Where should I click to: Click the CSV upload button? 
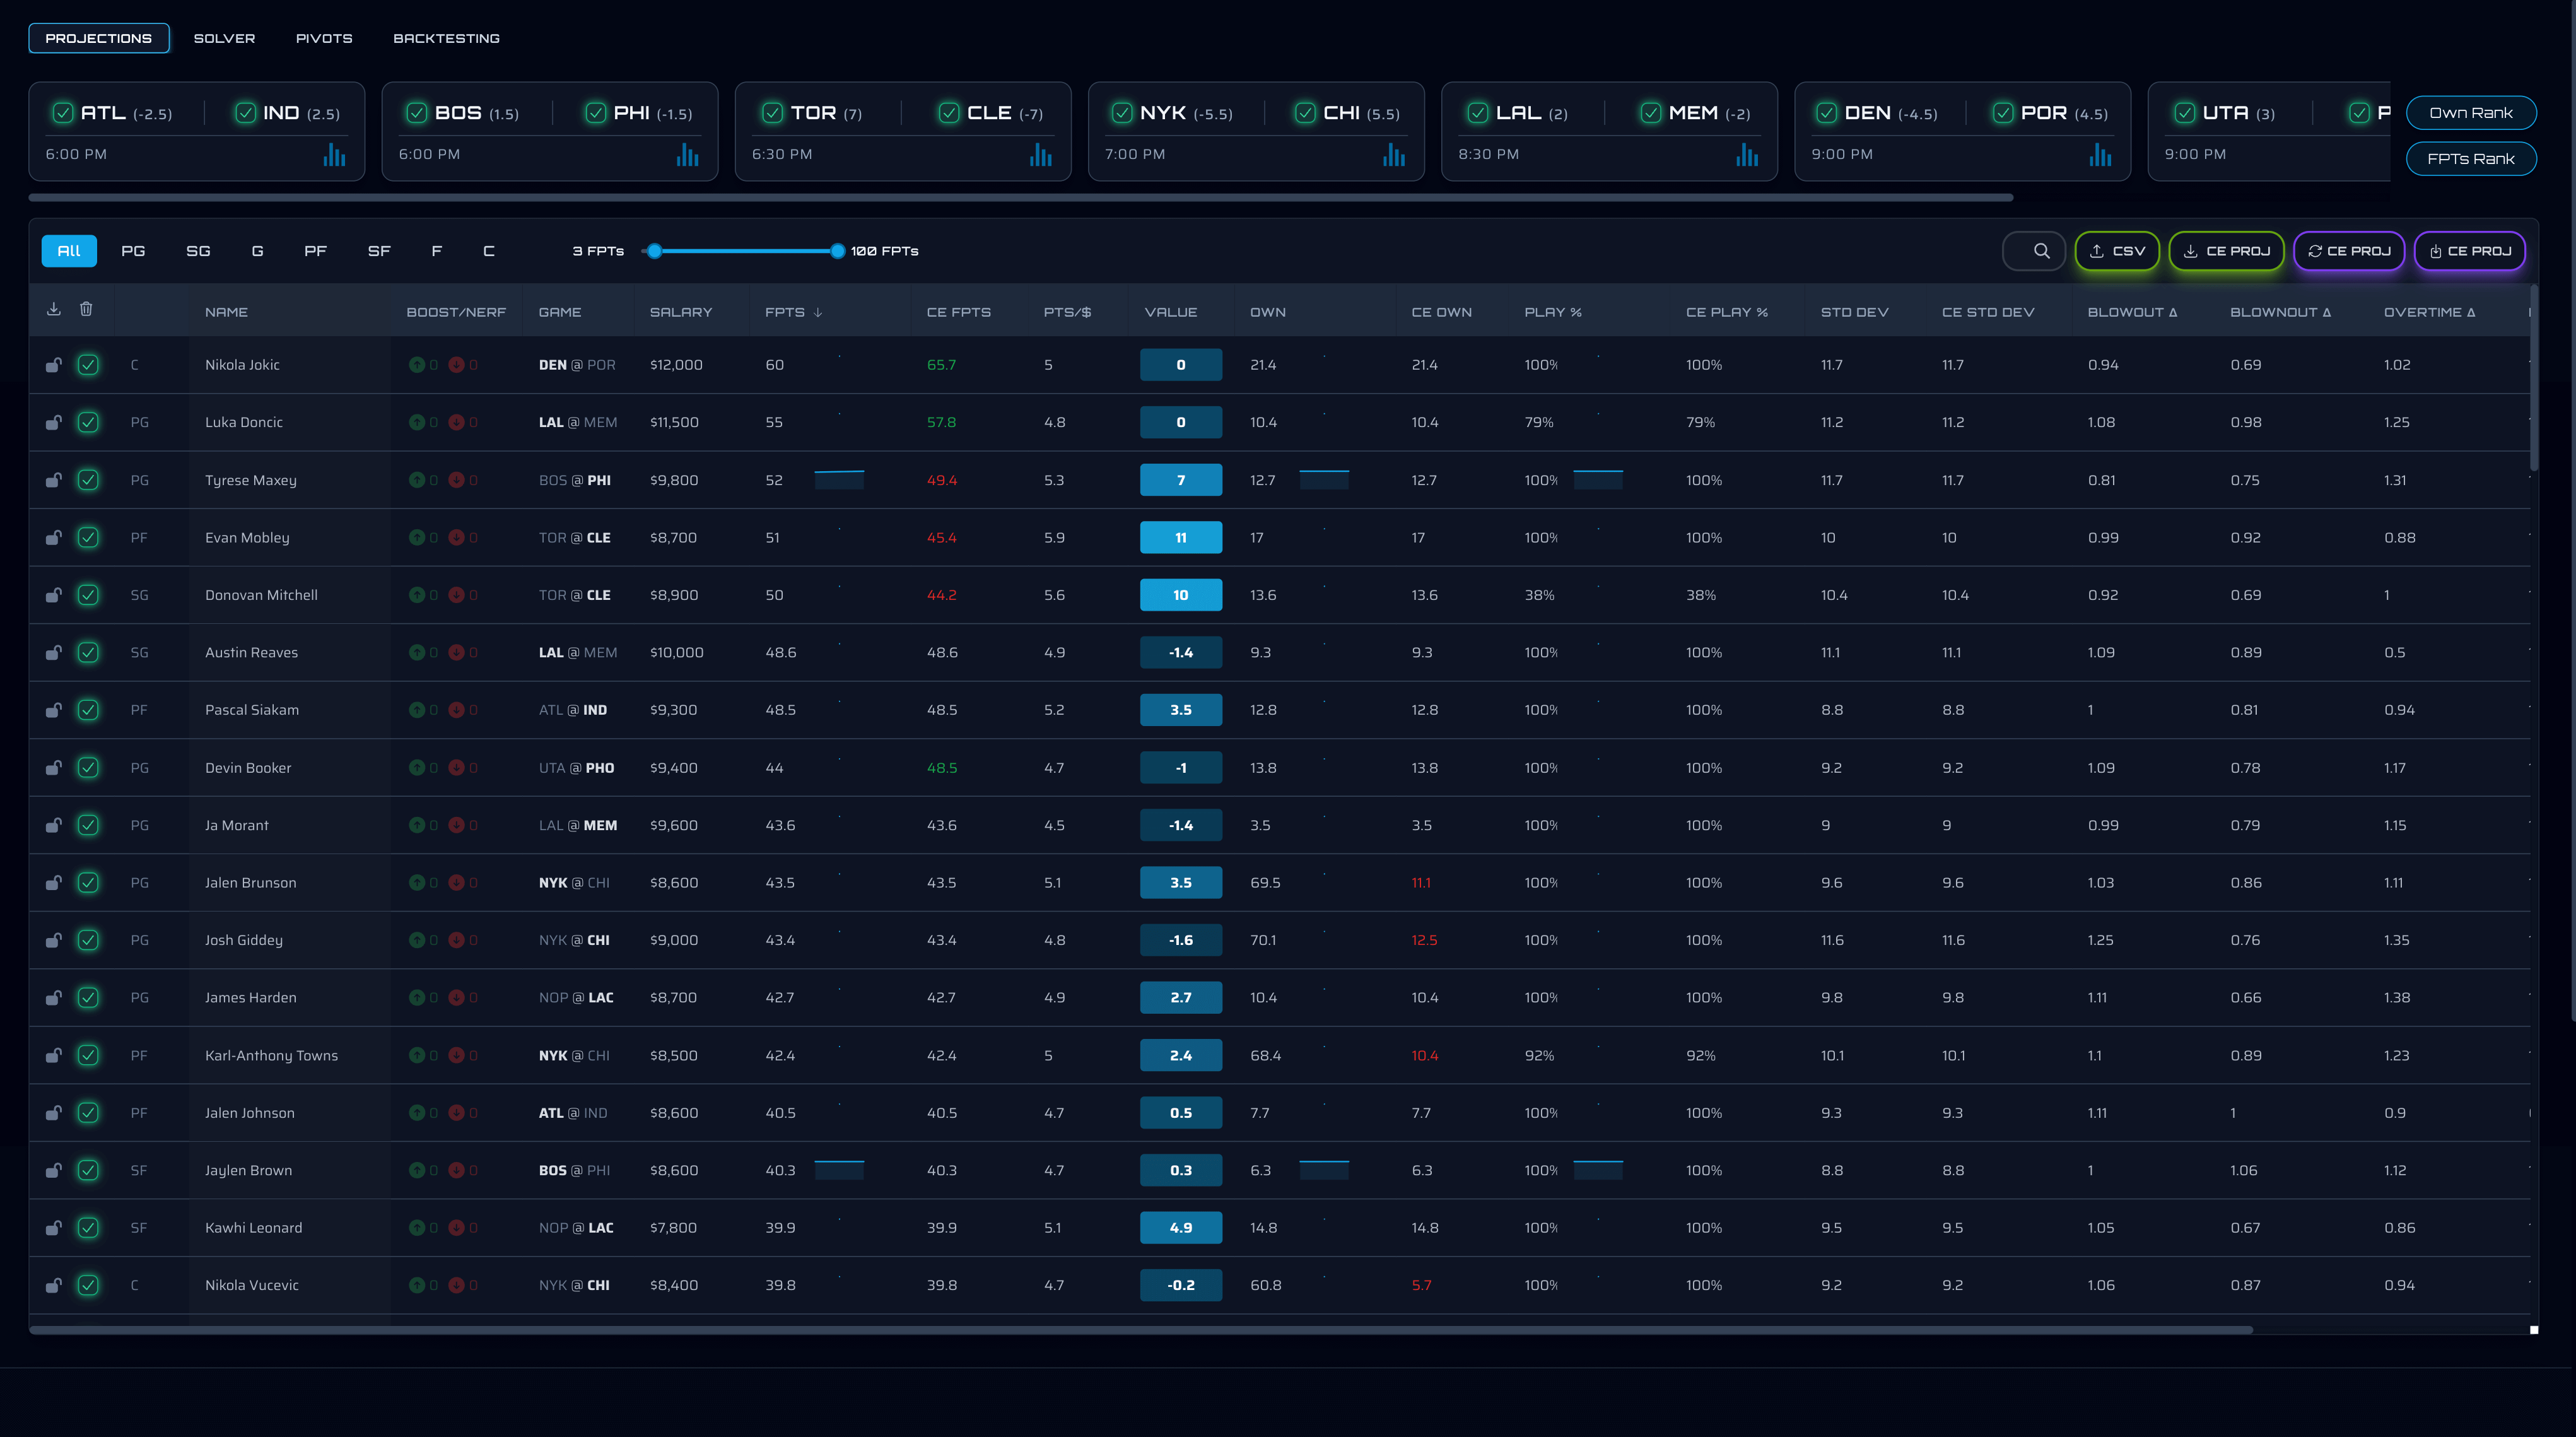[2117, 251]
